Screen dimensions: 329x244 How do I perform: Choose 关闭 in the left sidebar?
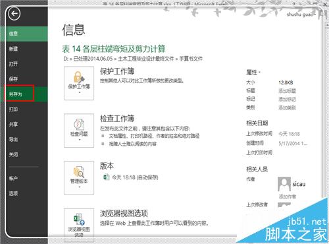tap(24, 154)
